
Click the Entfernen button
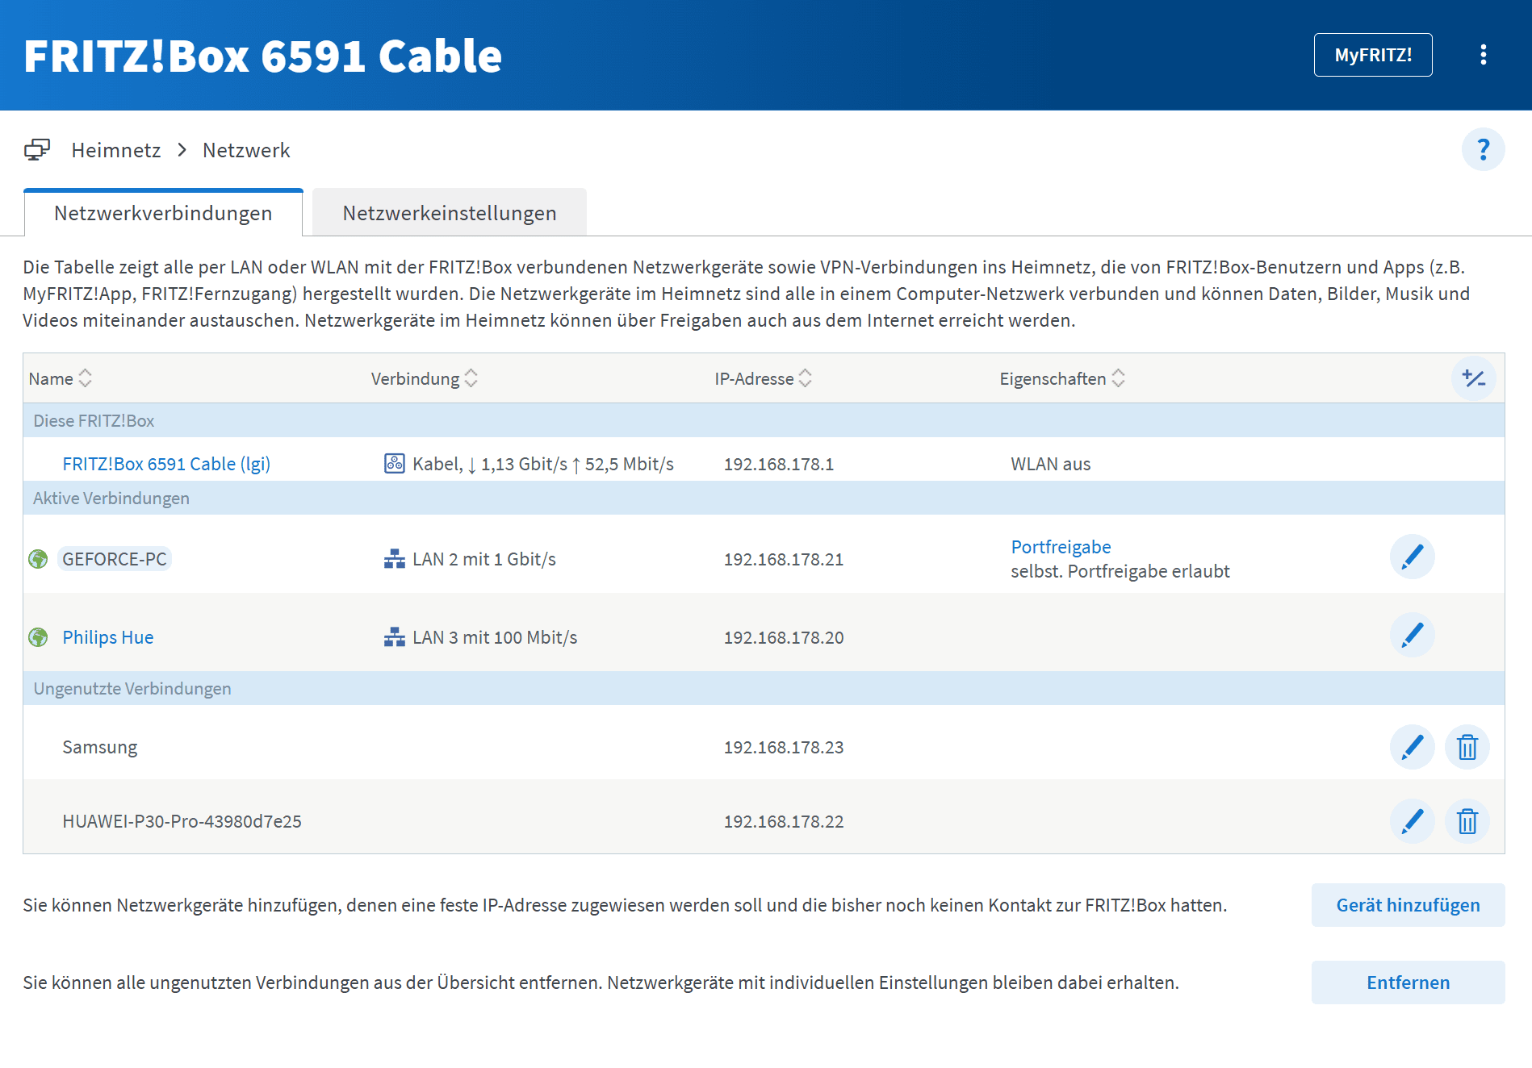tap(1408, 982)
